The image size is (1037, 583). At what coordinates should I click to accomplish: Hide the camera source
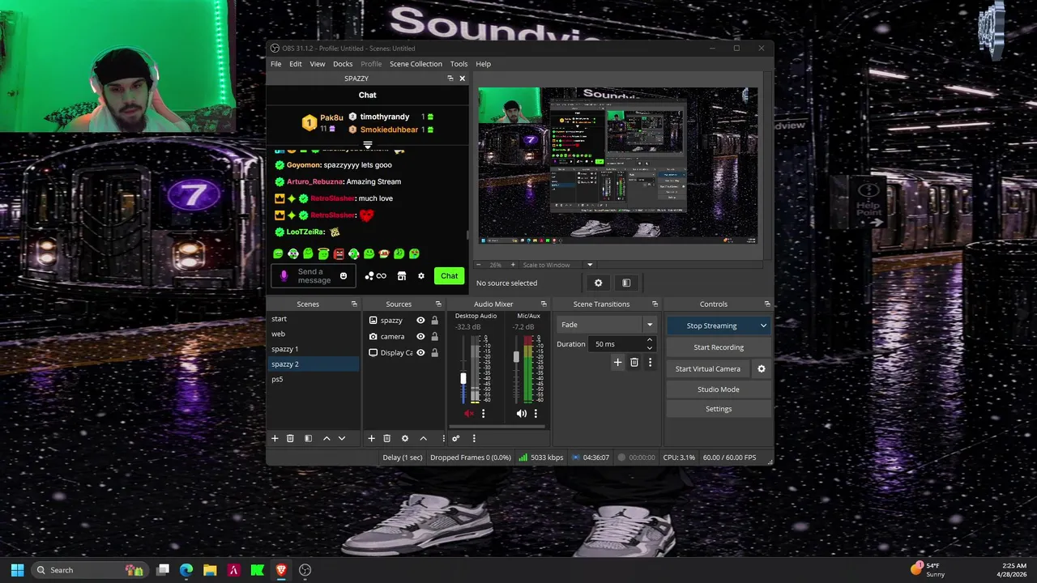coord(420,336)
